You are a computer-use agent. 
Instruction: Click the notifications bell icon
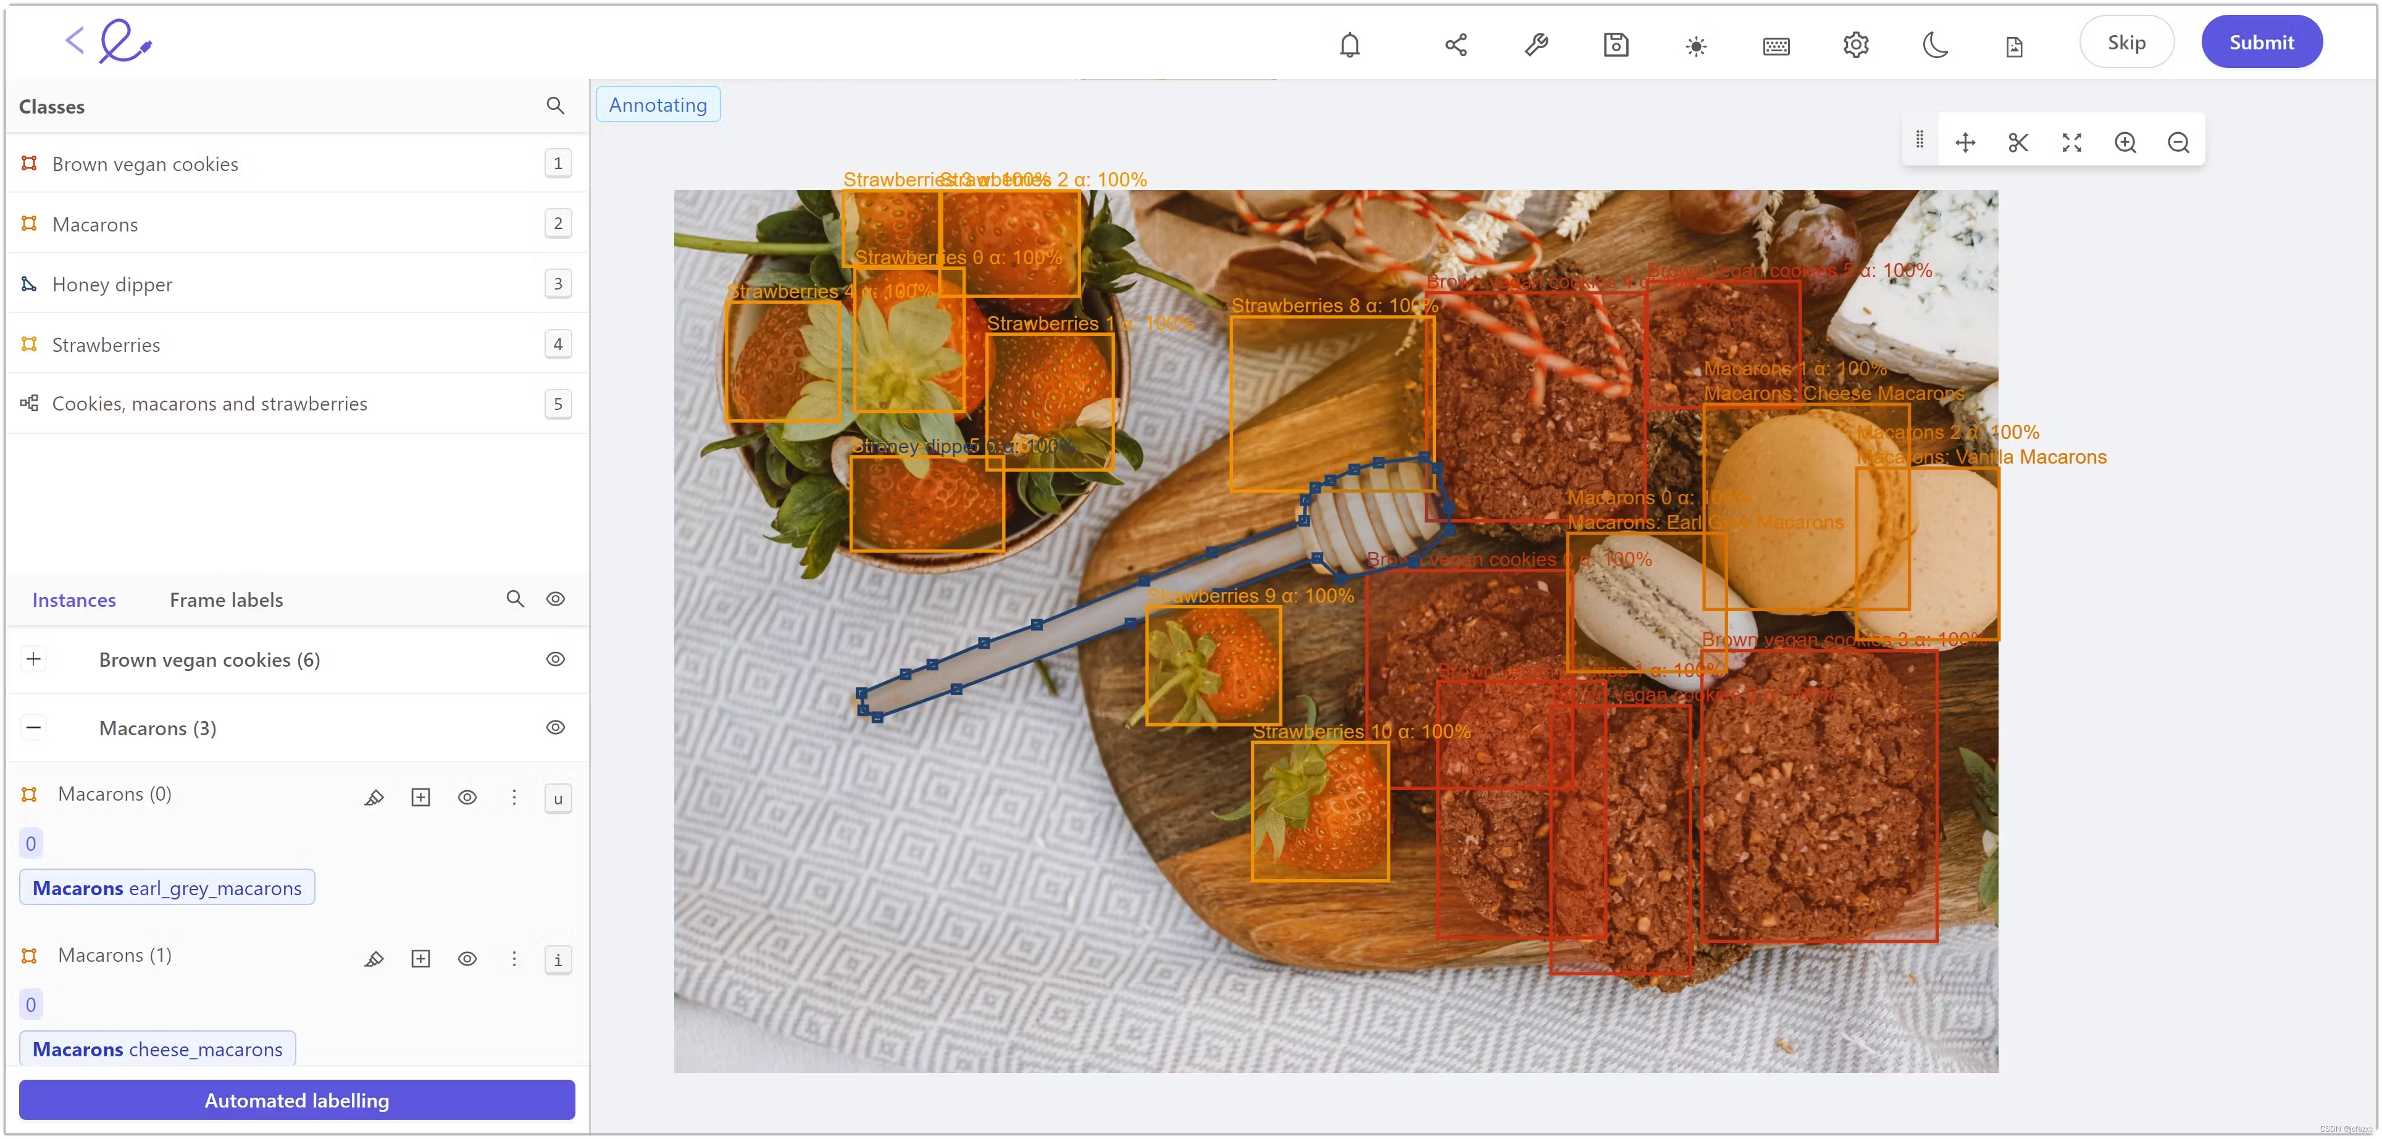point(1349,44)
